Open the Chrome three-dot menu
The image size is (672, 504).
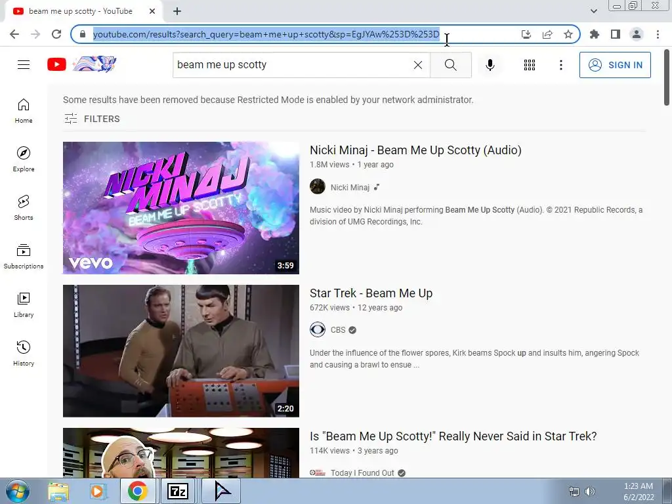[x=658, y=34]
